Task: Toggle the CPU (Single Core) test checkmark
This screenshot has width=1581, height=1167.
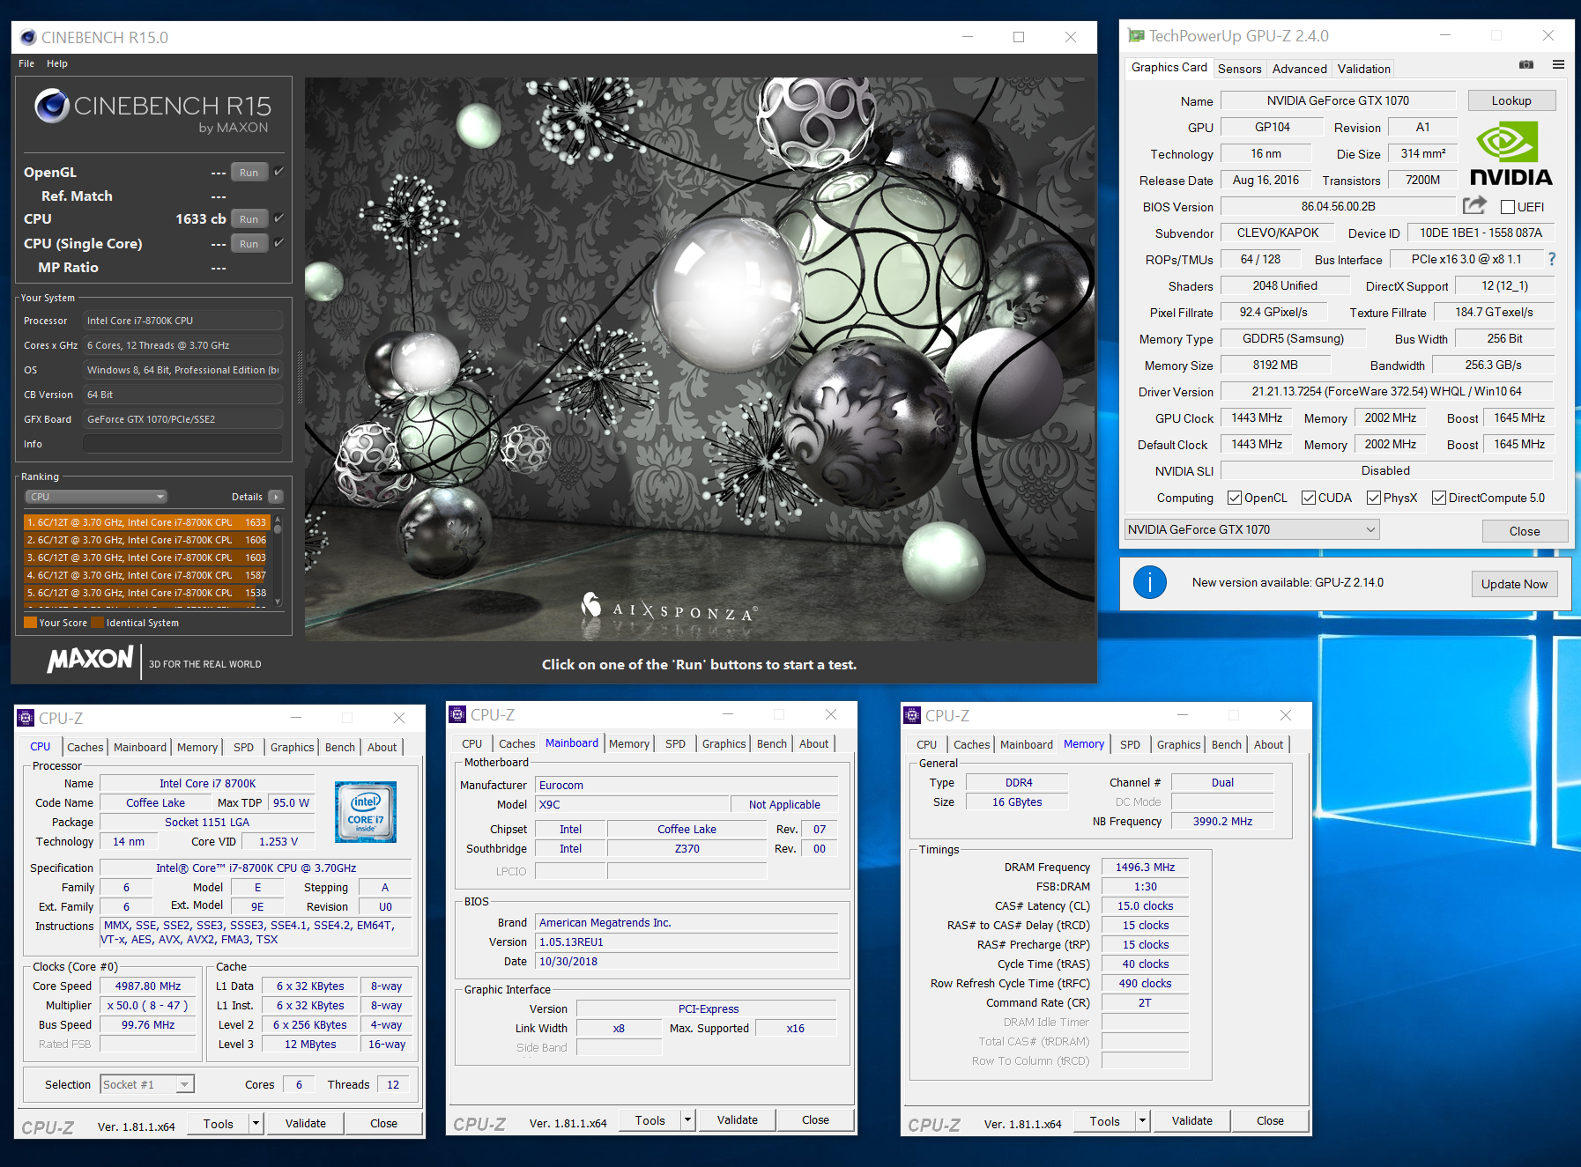Action: tap(278, 243)
